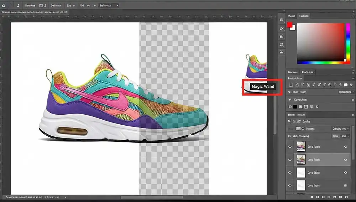Pick a shade in the red color field
This screenshot has width=356, height=202.
(x=321, y=42)
